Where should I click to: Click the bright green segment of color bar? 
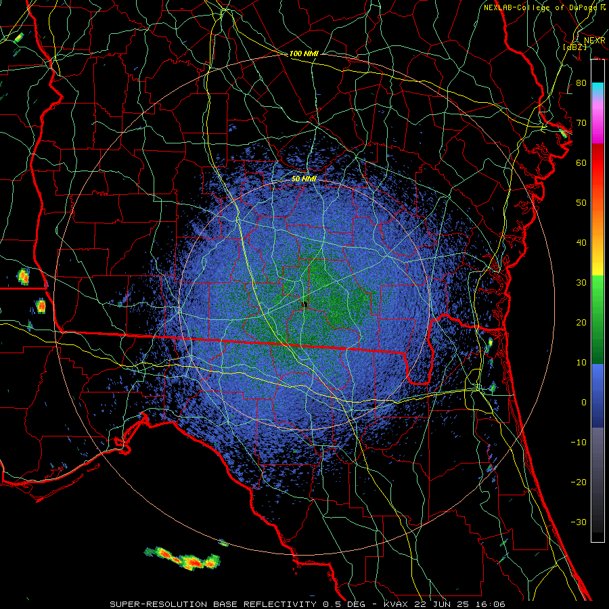pyautogui.click(x=597, y=287)
